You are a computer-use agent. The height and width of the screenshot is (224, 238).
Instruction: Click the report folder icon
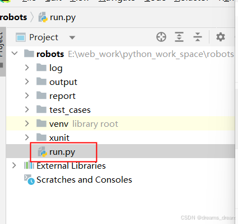pos(41,95)
